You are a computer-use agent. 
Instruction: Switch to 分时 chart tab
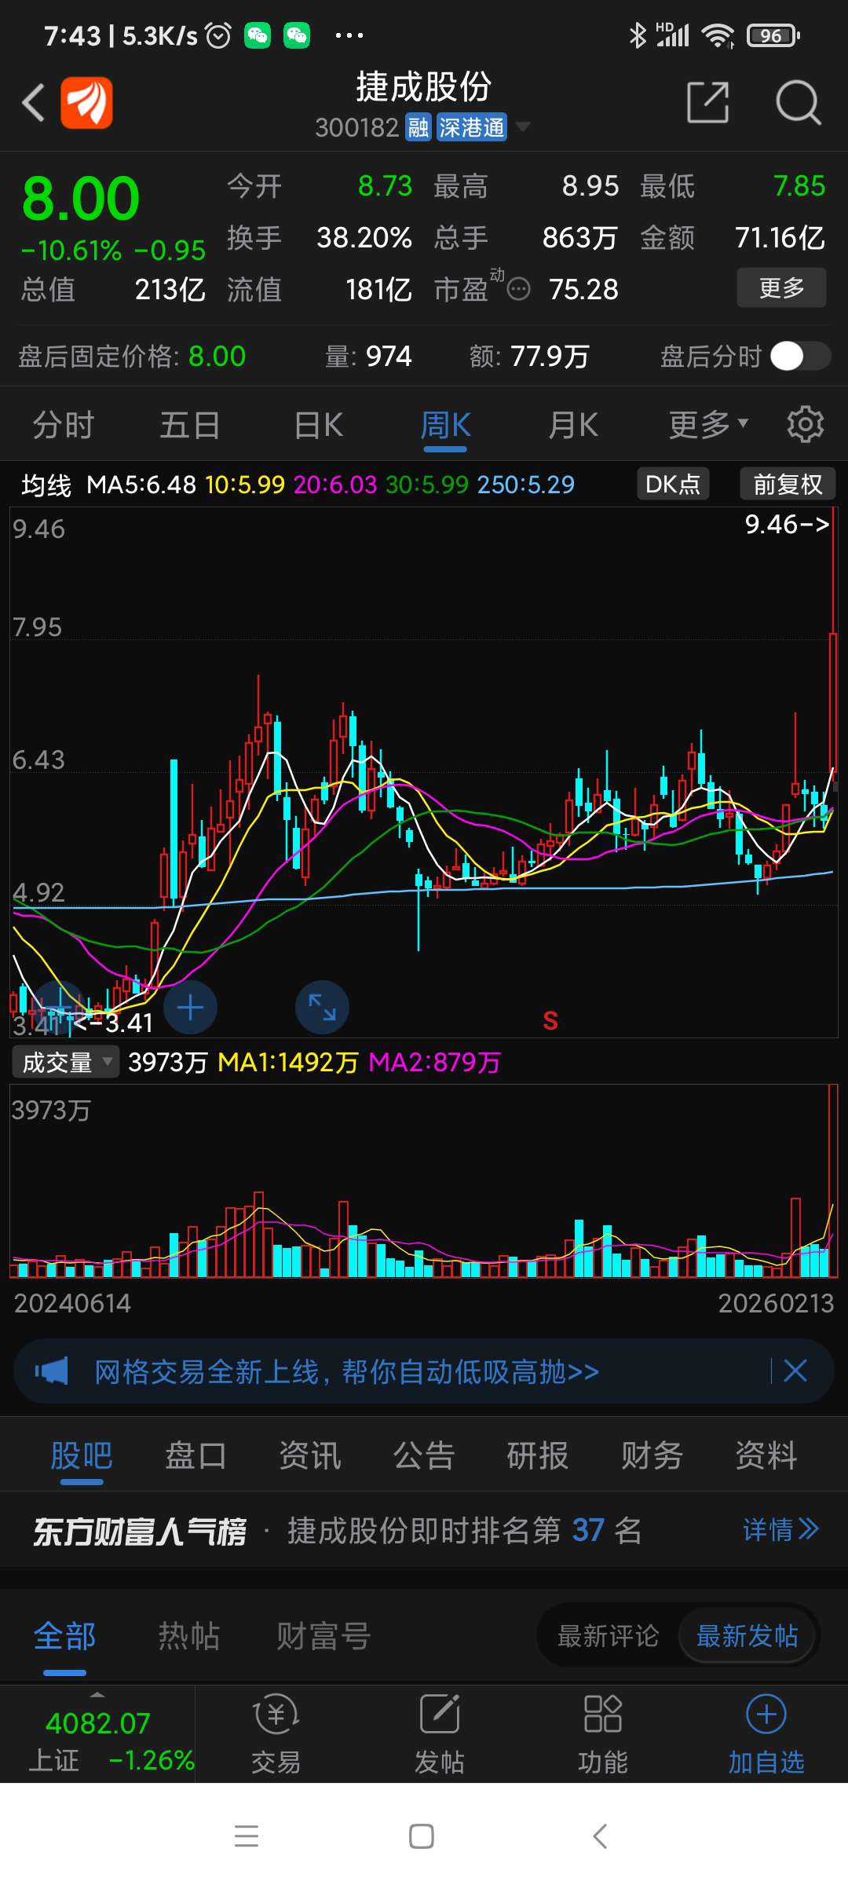coord(63,425)
